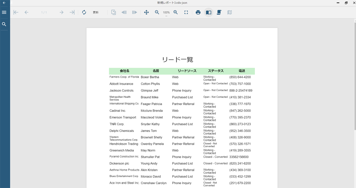The image size is (356, 188).
Task: Zoom in with the plus magnifier
Action: pyautogui.click(x=176, y=12)
